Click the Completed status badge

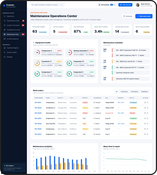point(133,118)
